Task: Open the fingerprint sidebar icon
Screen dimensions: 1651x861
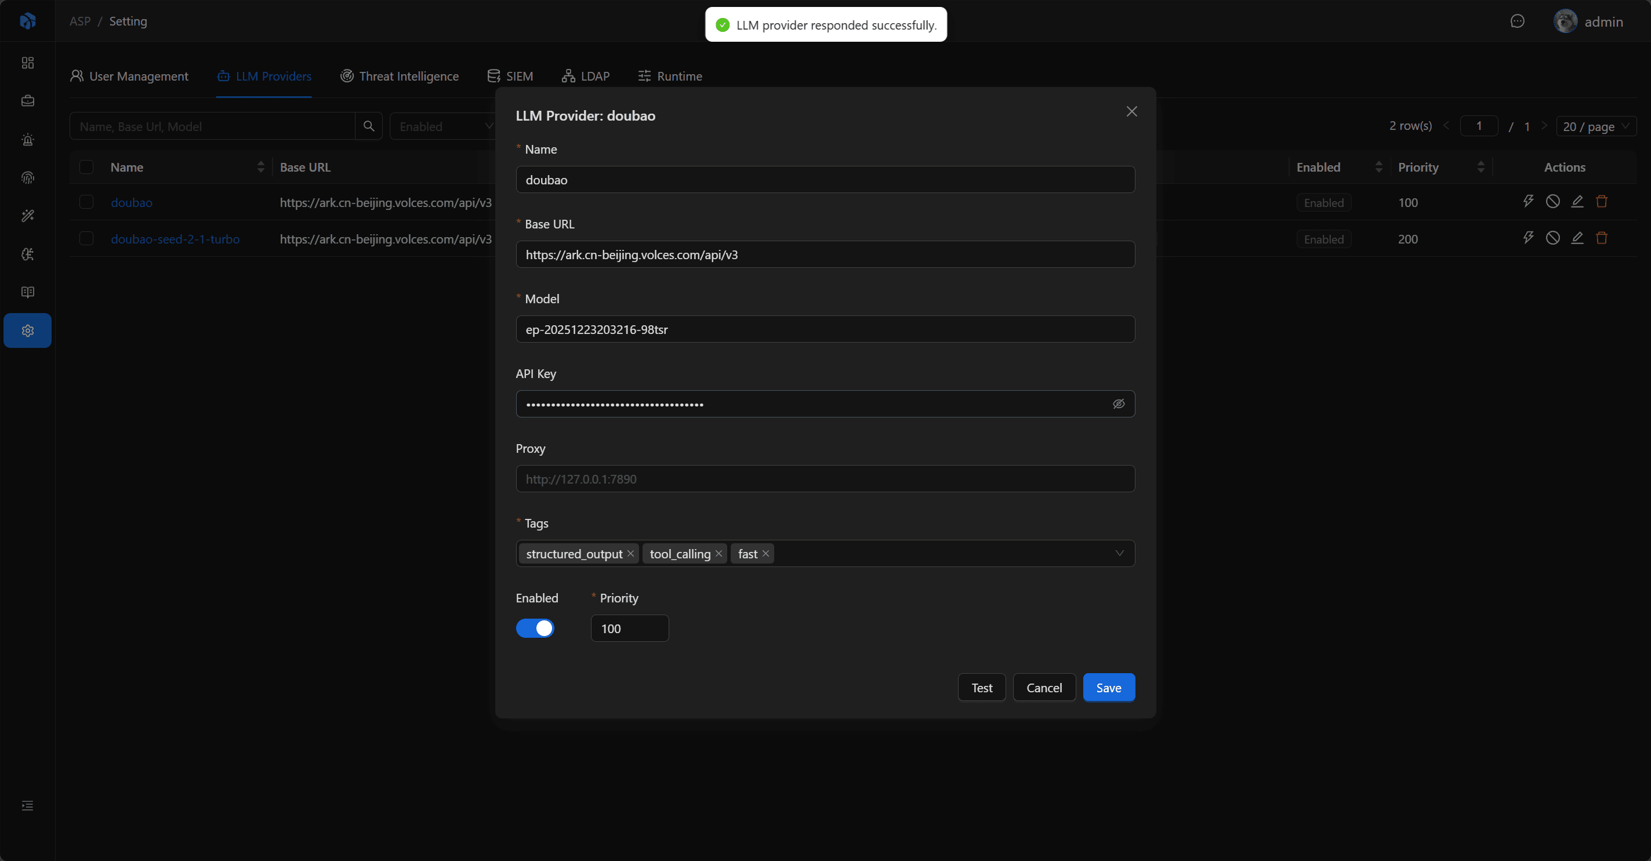Action: coord(28,177)
